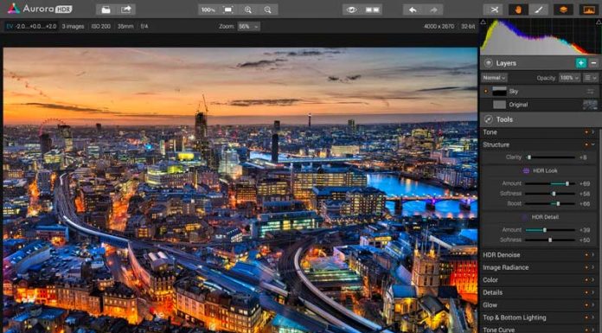This screenshot has height=333, width=602.
Task: Toggle the split compare view button
Action: click(x=372, y=10)
